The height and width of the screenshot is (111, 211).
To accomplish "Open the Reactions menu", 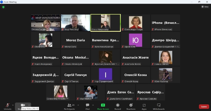I will coord(131,106).
